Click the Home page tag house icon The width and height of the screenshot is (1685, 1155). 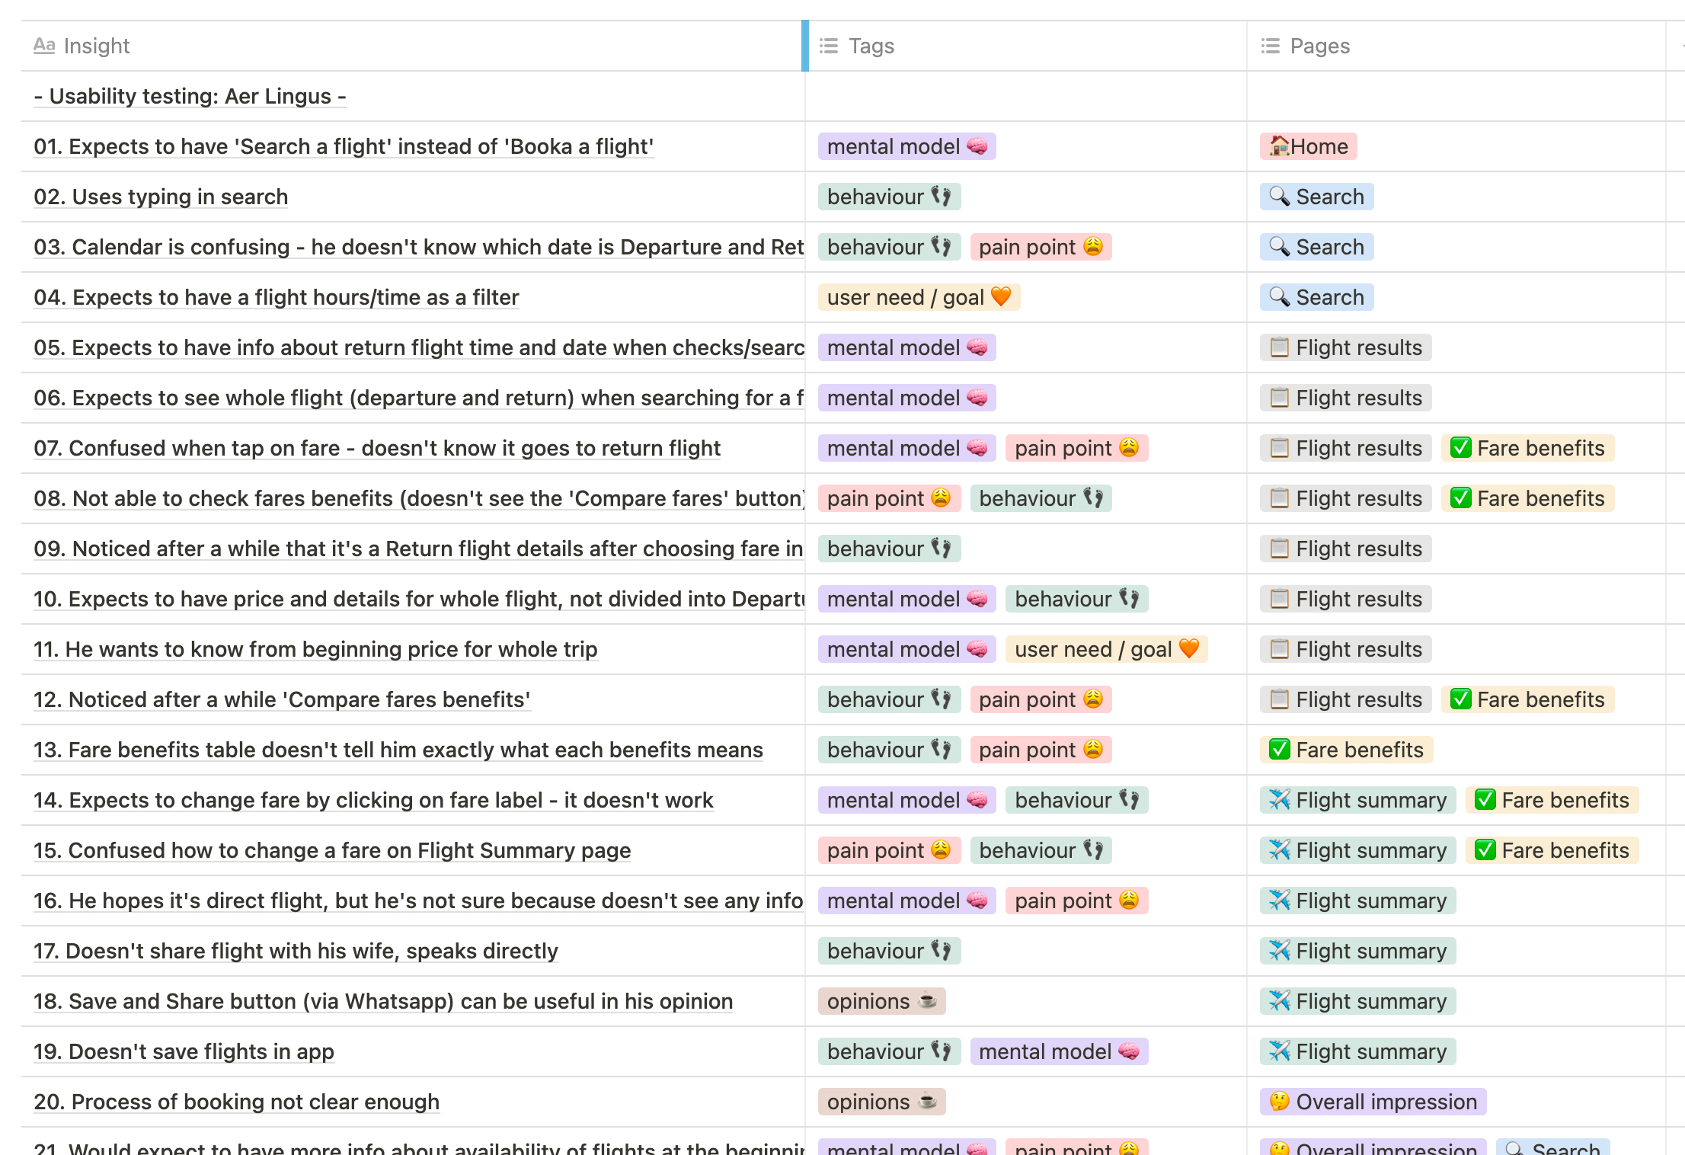coord(1279,146)
